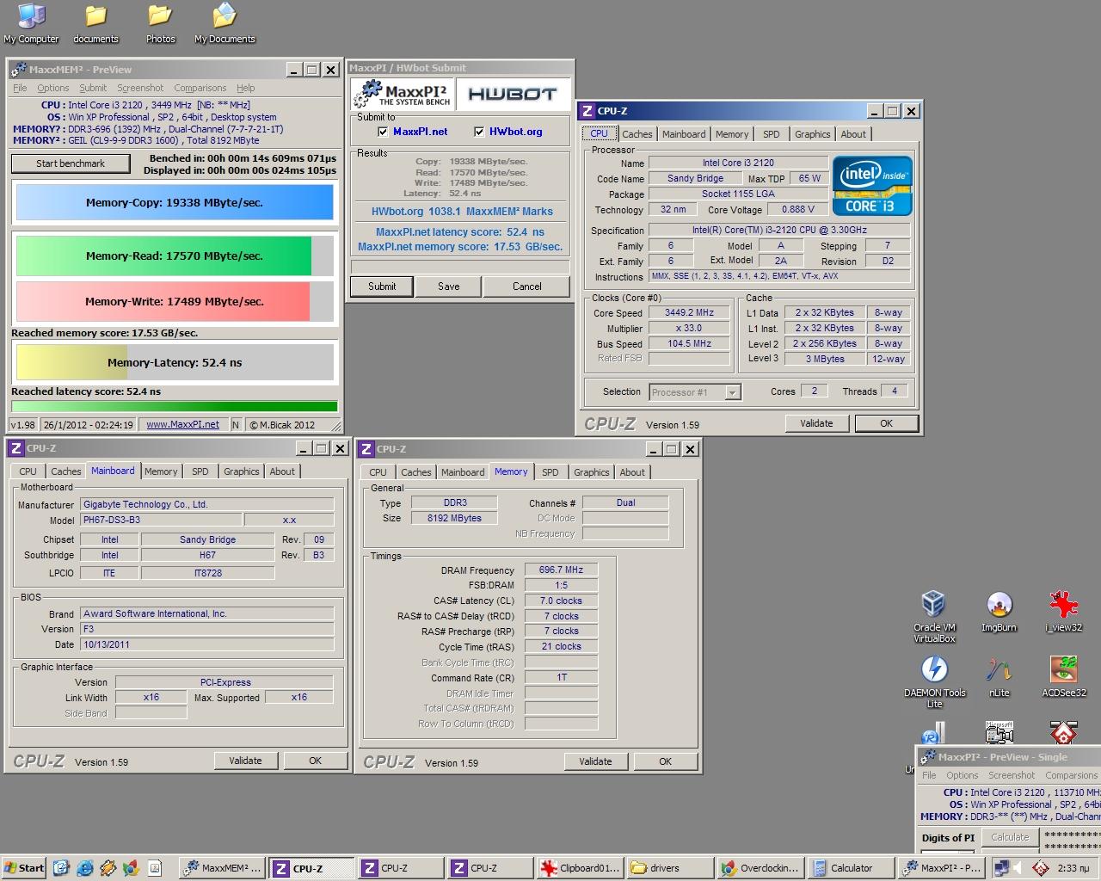Select Graphics tab in Memory CPU-Z window

[592, 472]
